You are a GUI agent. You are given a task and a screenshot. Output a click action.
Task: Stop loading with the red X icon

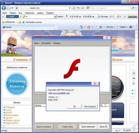pyautogui.click(x=83, y=8)
